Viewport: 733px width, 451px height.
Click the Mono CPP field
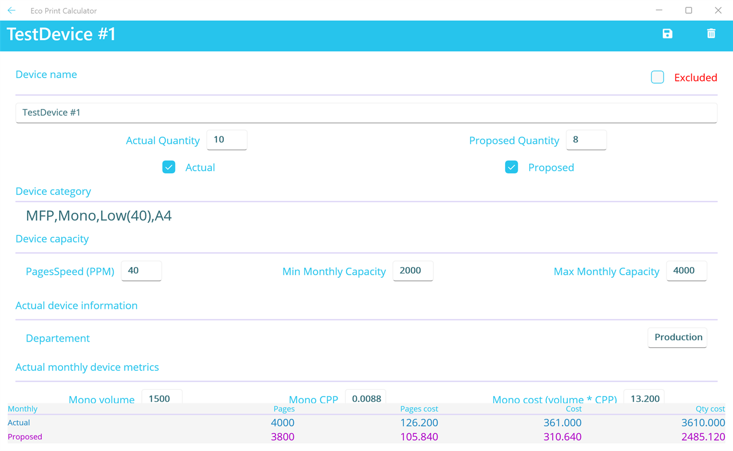pos(366,397)
